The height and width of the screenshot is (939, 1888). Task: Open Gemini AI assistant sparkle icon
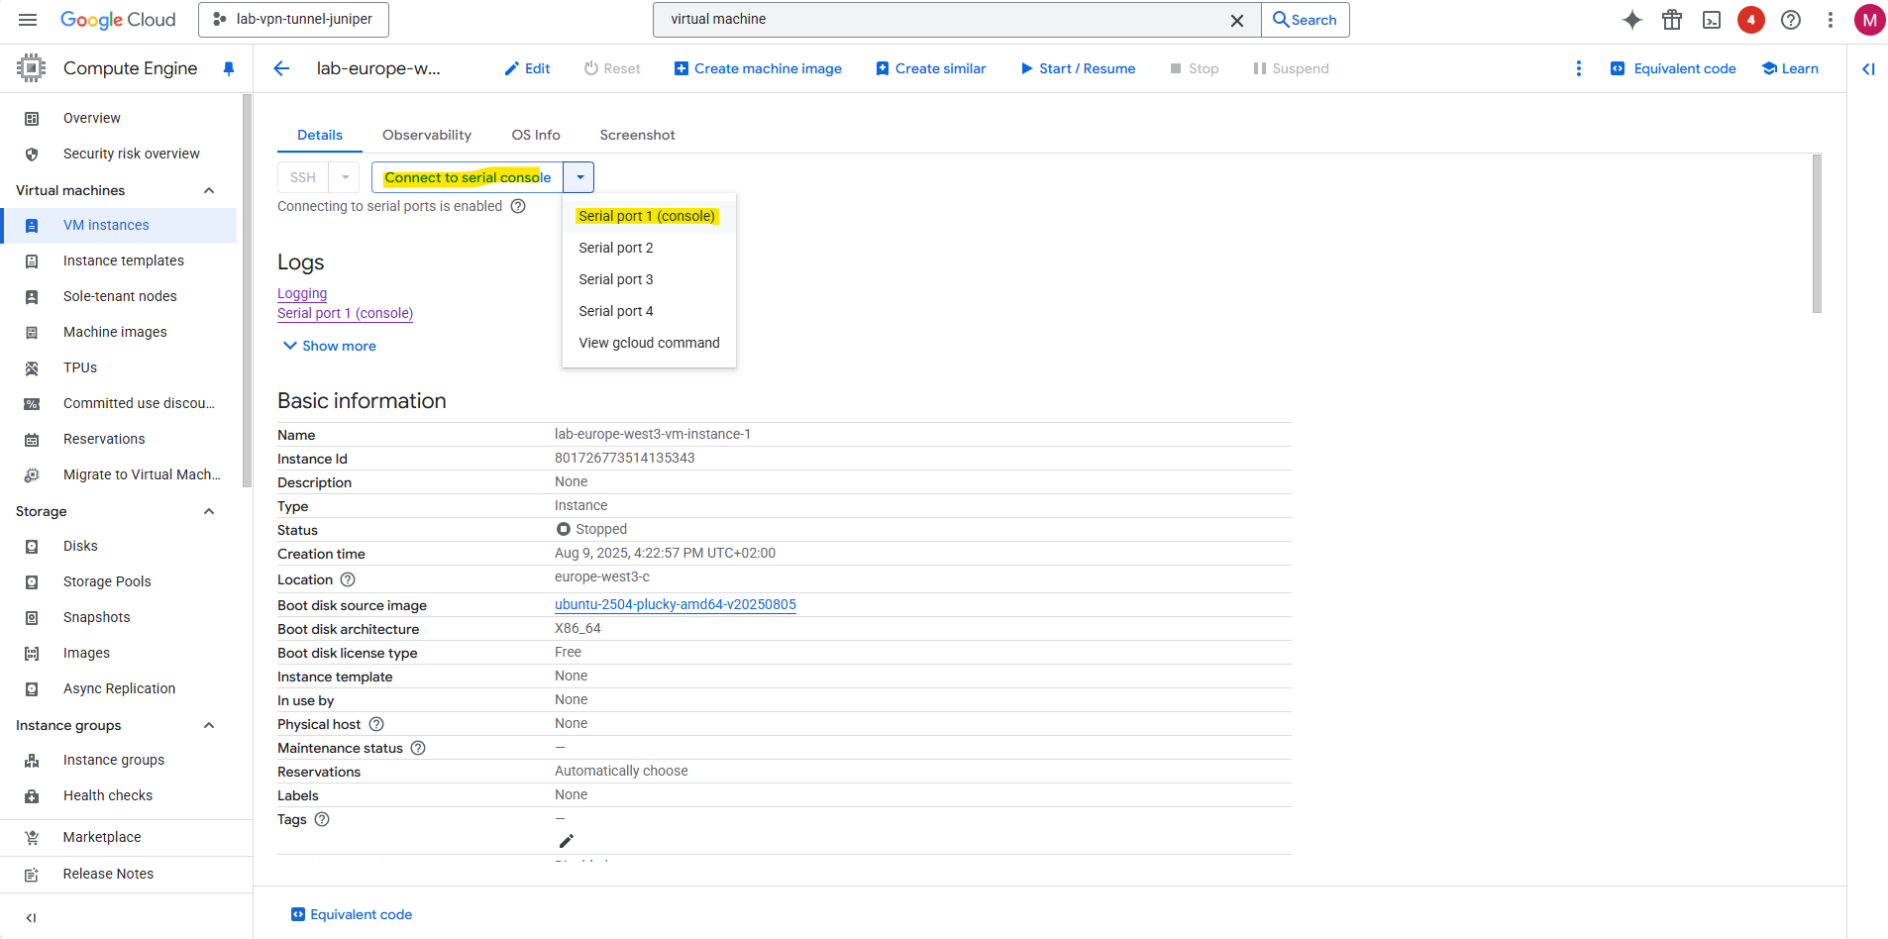coord(1632,20)
